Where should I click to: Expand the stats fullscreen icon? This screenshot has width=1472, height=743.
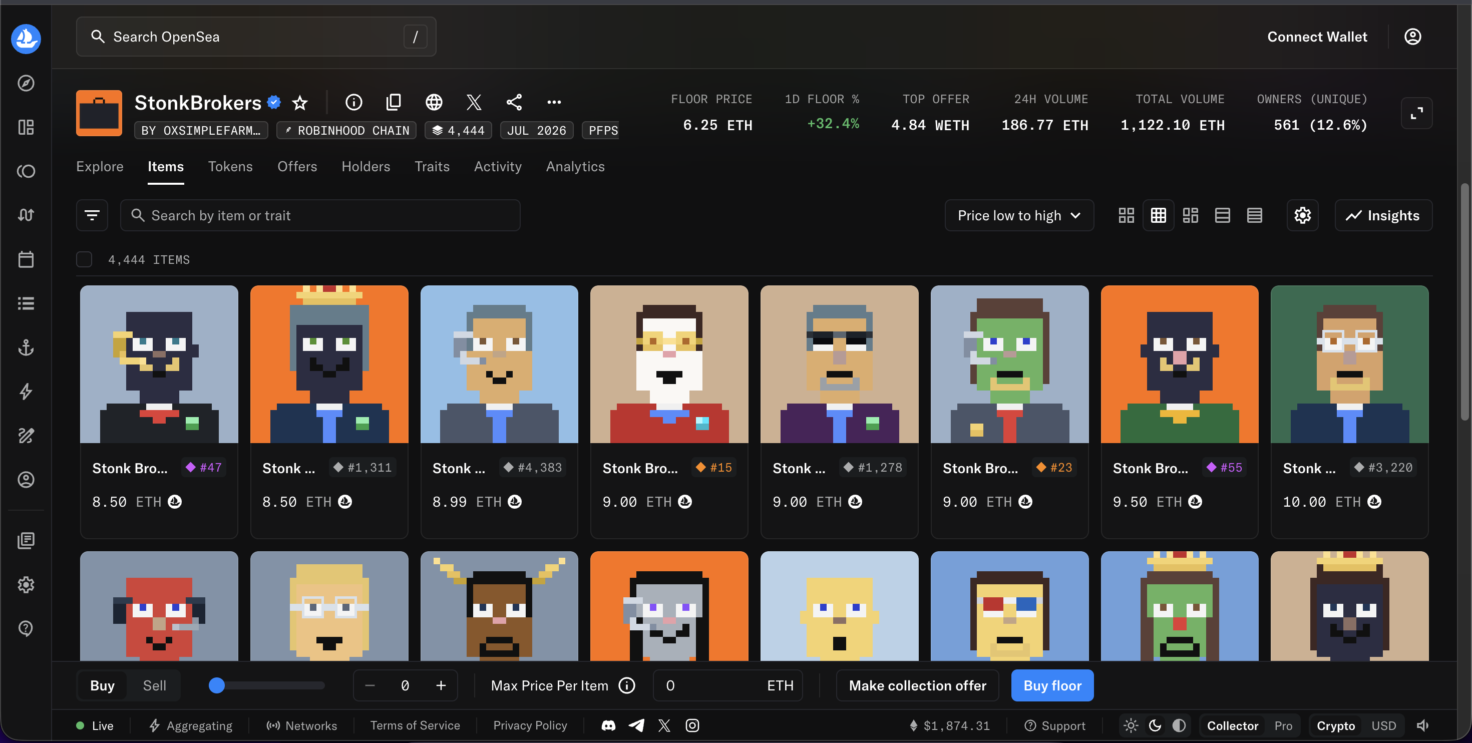[x=1416, y=113]
